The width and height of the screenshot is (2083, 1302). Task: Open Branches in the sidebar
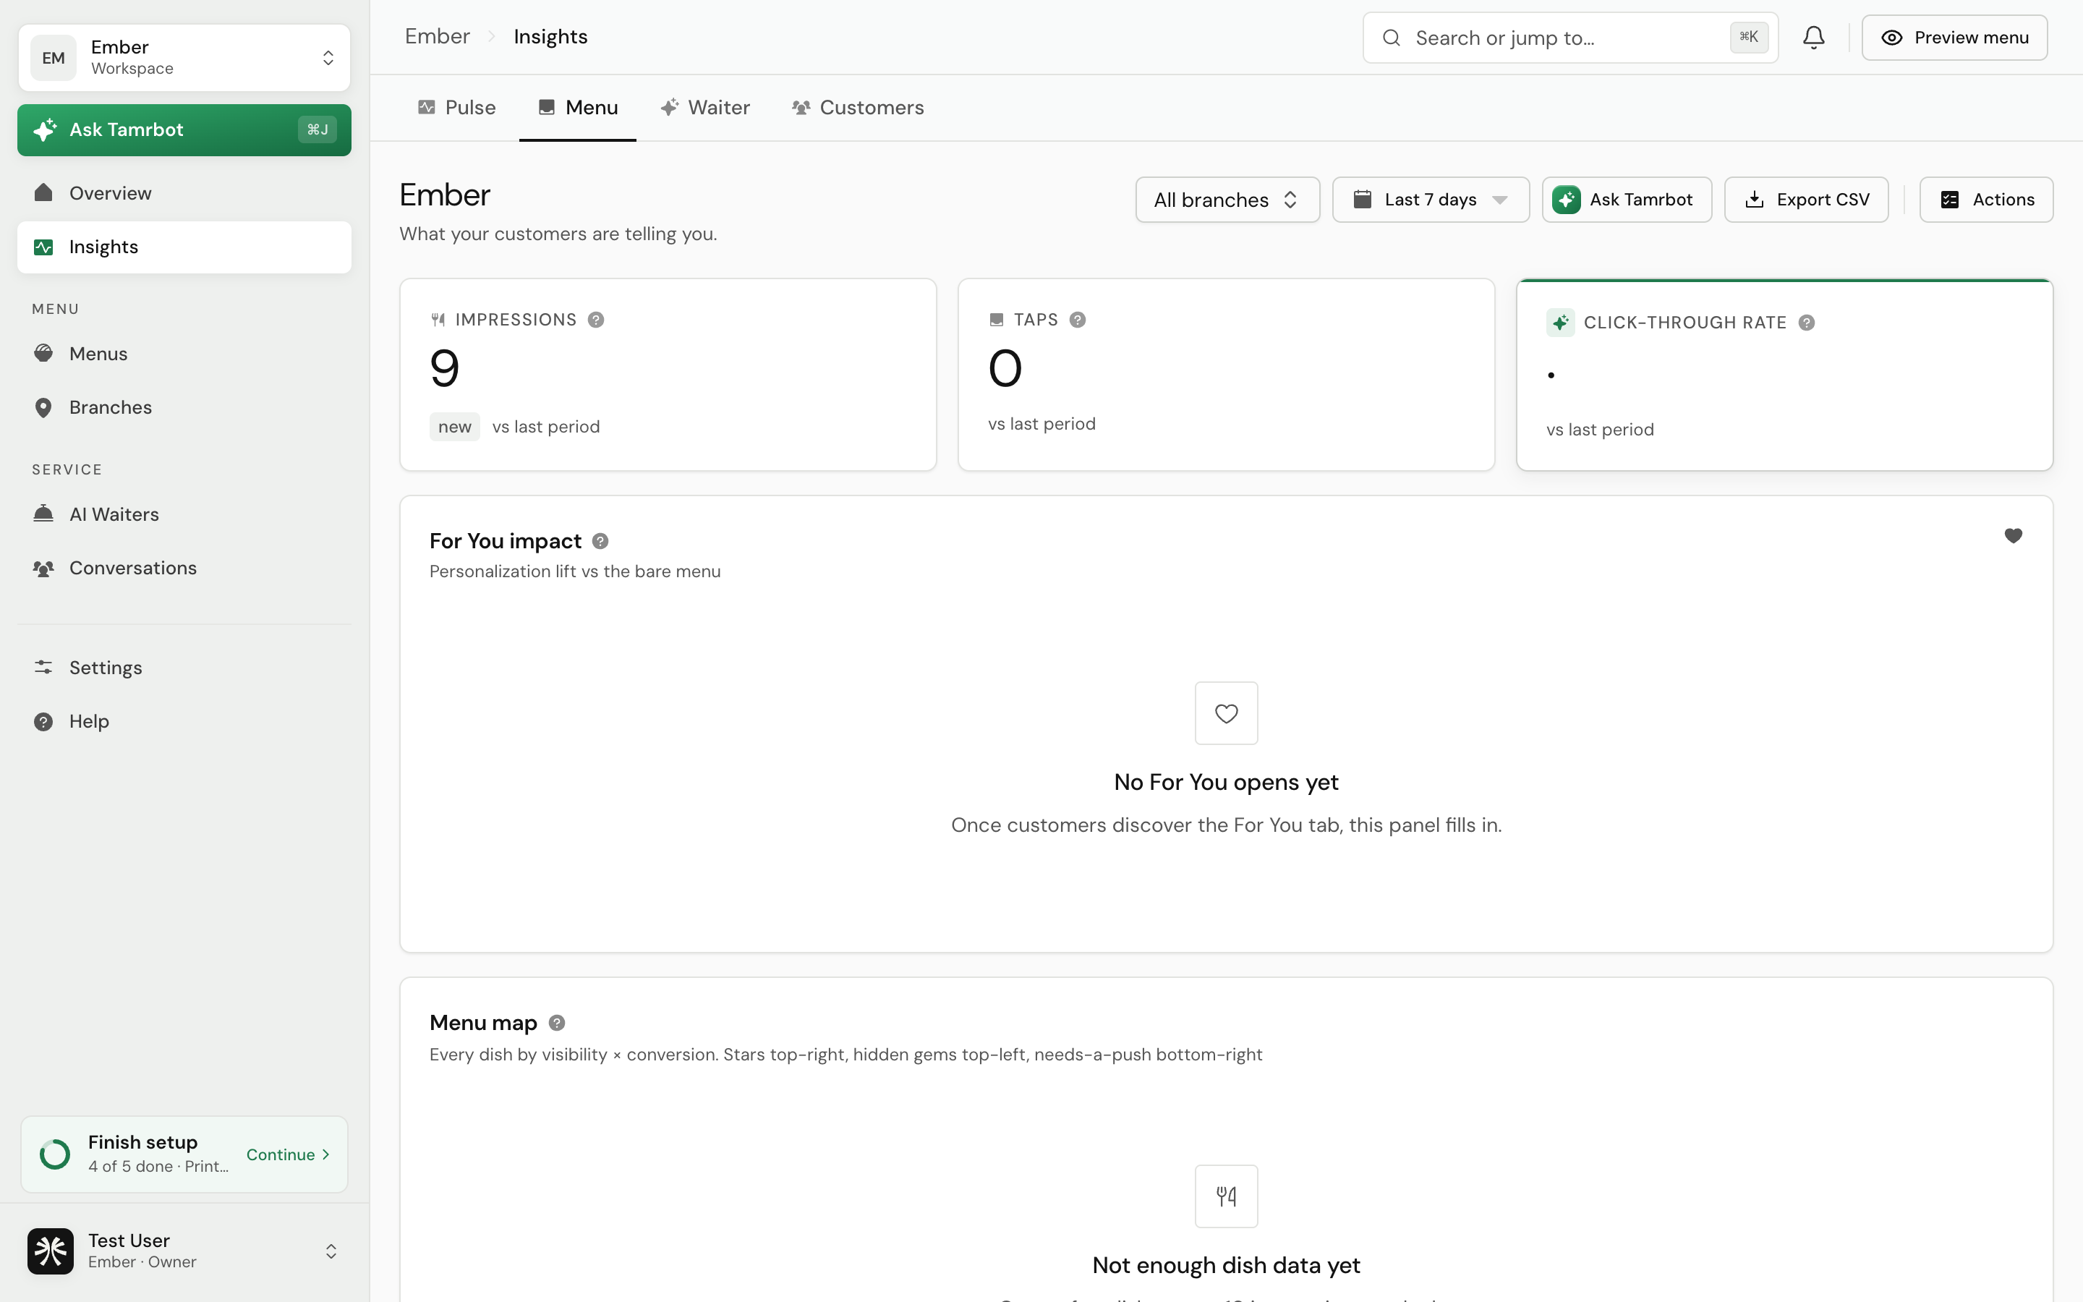(184, 407)
